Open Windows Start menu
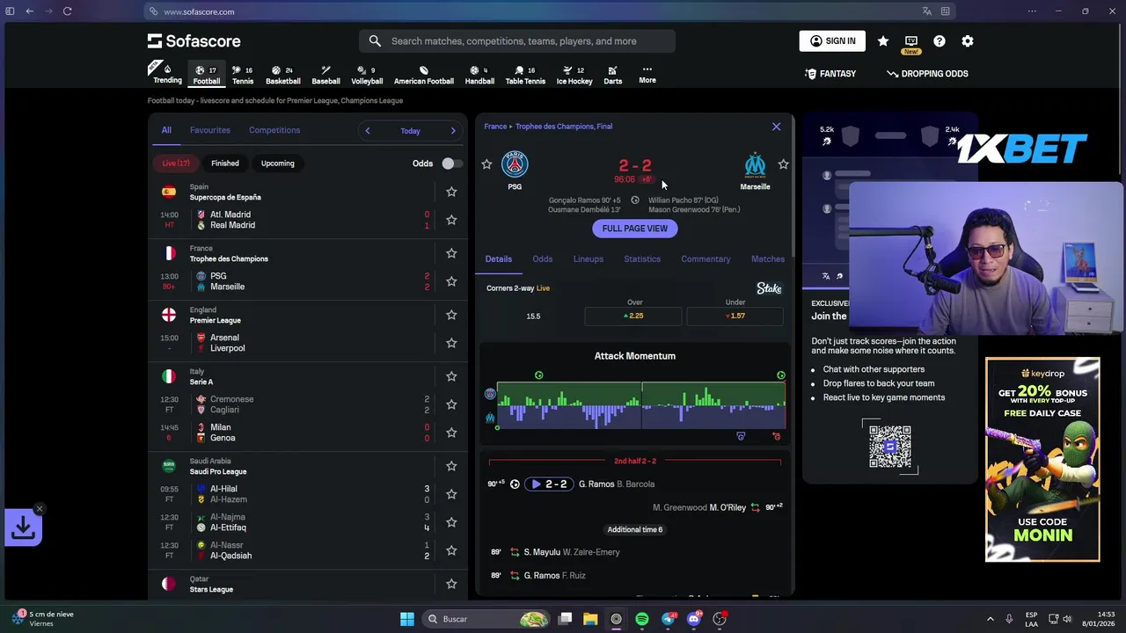Viewport: 1126px width, 633px height. 406,619
